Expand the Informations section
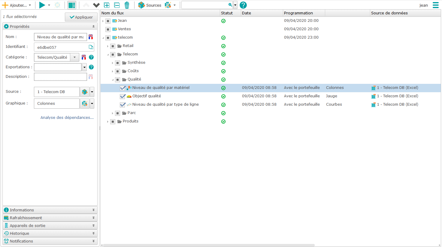 (50, 210)
